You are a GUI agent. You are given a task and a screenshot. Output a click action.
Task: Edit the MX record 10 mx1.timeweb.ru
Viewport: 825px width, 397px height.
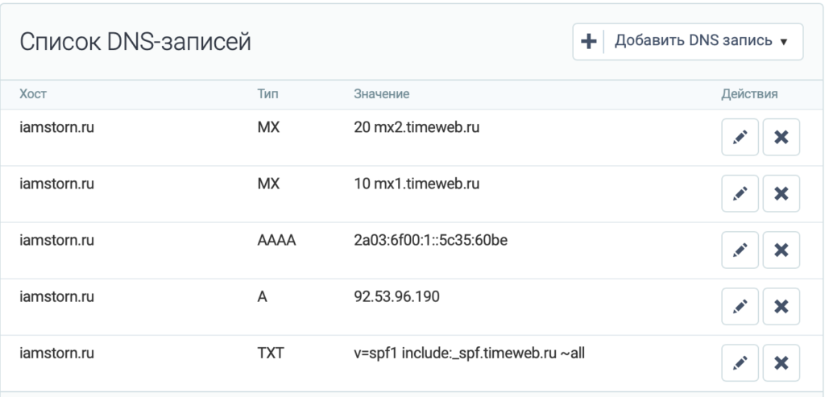[740, 193]
